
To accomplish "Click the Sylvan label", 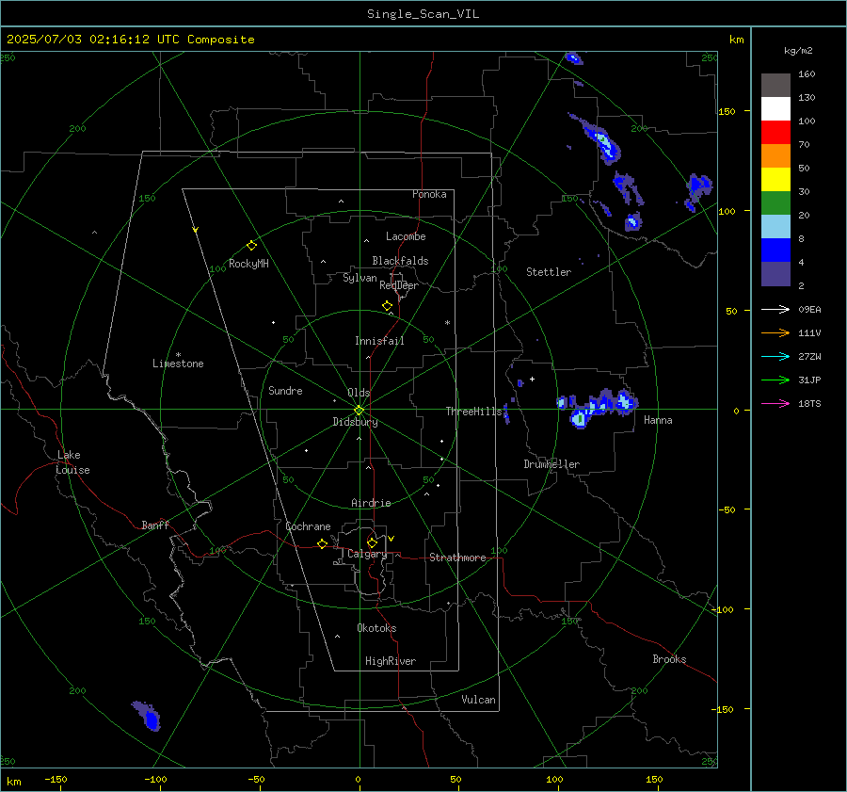I will pyautogui.click(x=360, y=278).
